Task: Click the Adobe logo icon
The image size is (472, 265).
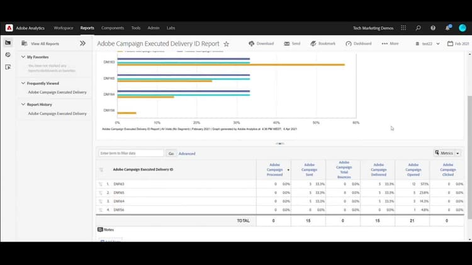Action: pos(9,28)
